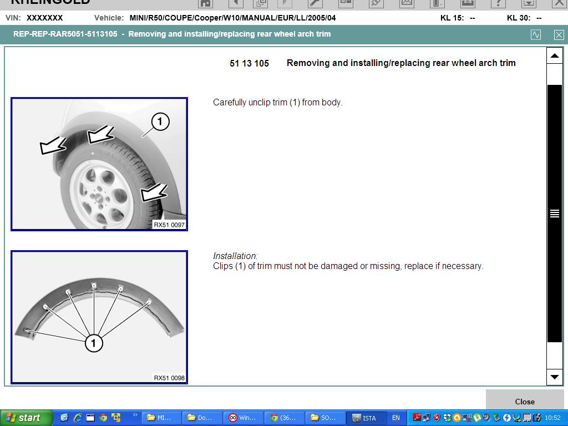Close the document with header X icon
The height and width of the screenshot is (426, 568).
point(559,34)
